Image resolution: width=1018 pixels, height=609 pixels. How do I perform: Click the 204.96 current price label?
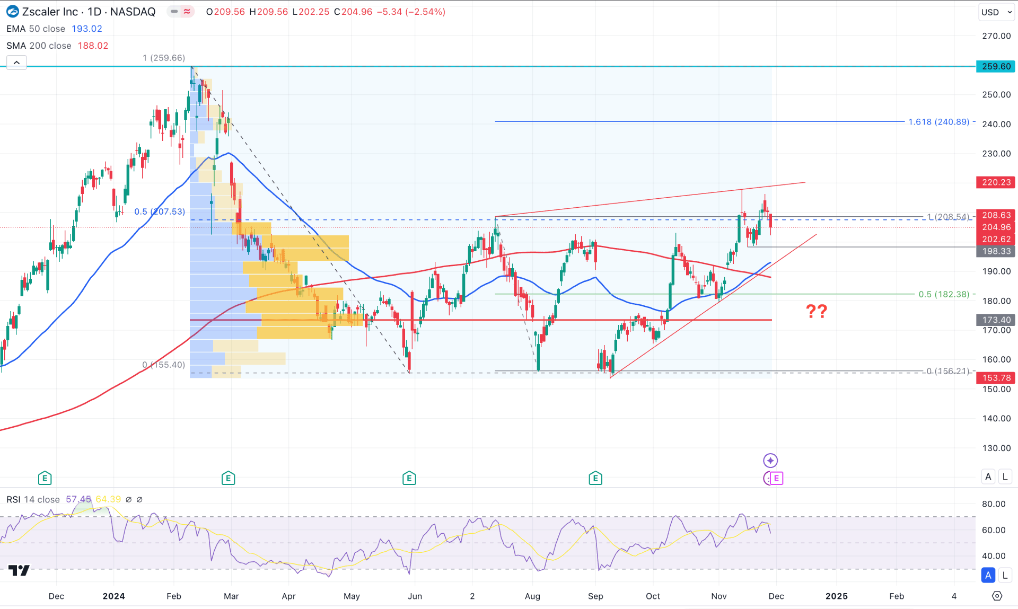(x=996, y=227)
